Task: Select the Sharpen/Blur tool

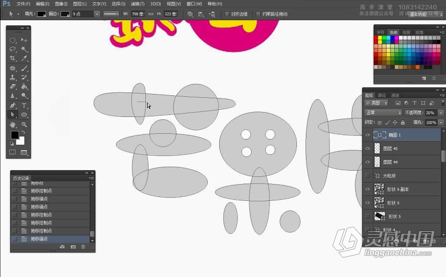Action: [12, 96]
